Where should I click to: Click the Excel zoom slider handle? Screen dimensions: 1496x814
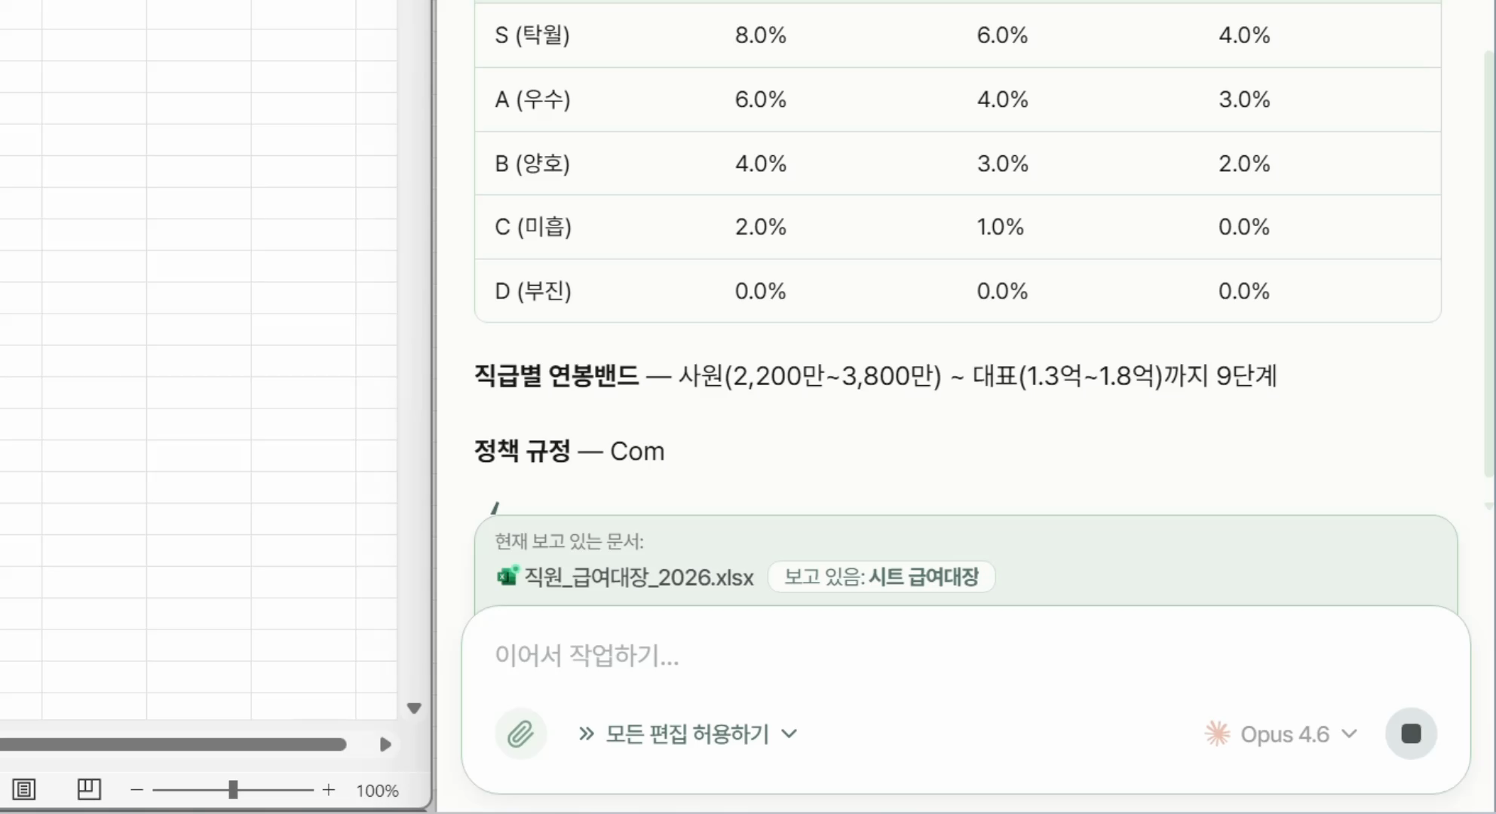[233, 789]
